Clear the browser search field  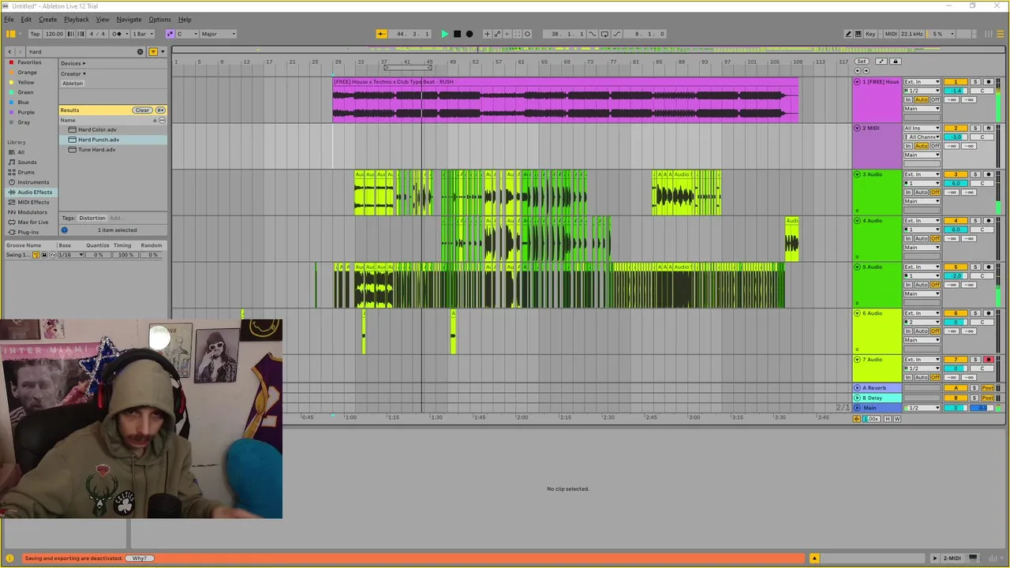click(x=140, y=51)
